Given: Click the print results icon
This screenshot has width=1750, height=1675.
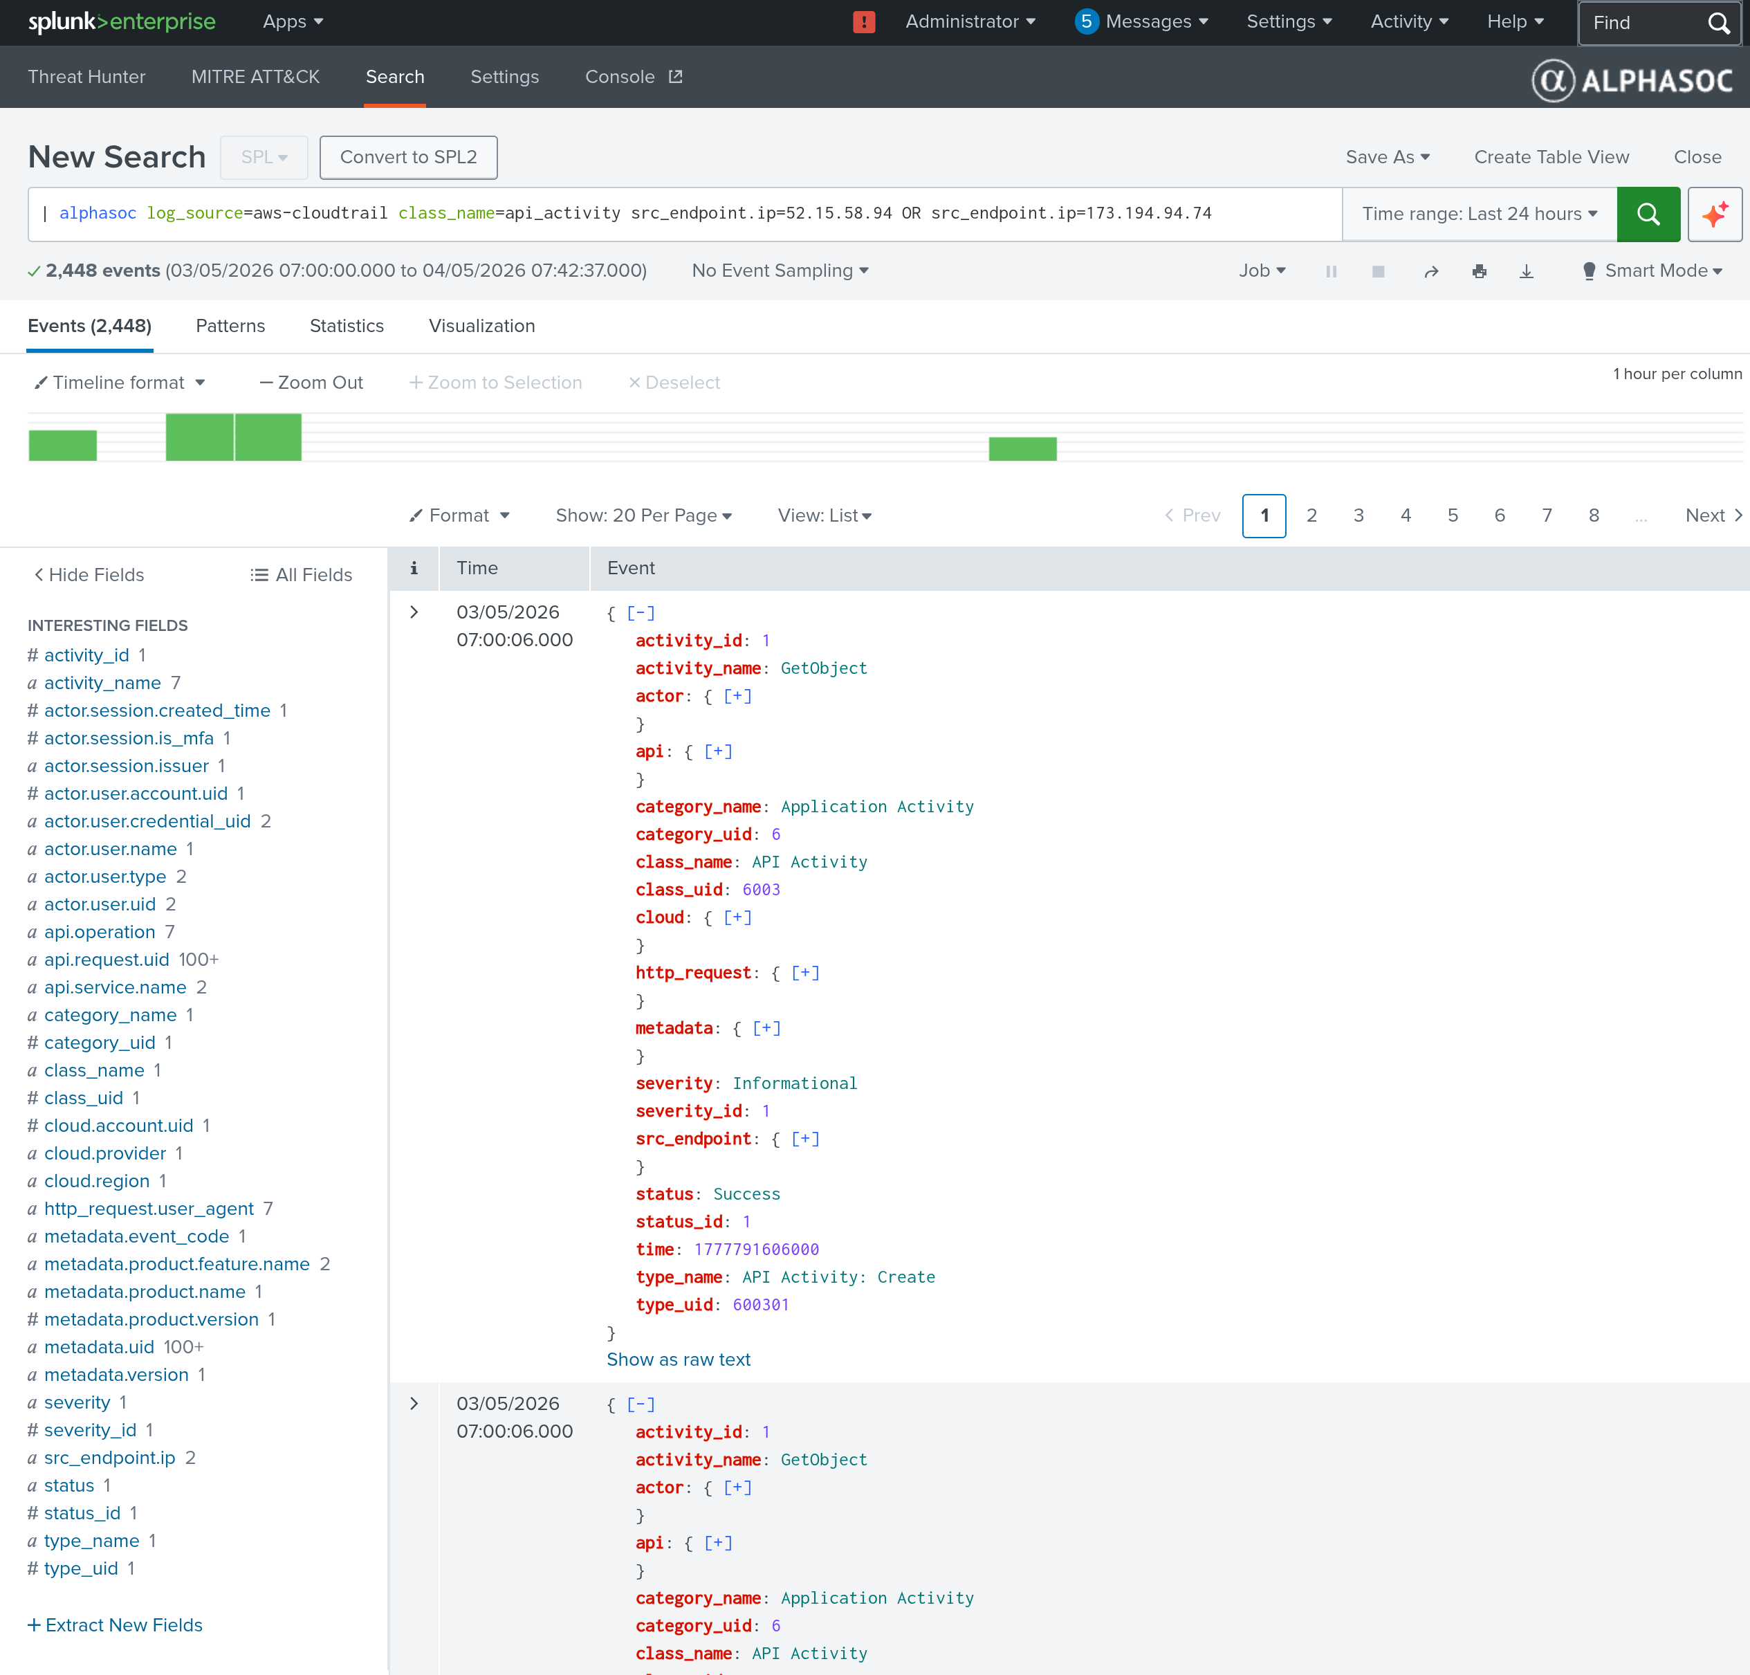Looking at the screenshot, I should [1480, 271].
